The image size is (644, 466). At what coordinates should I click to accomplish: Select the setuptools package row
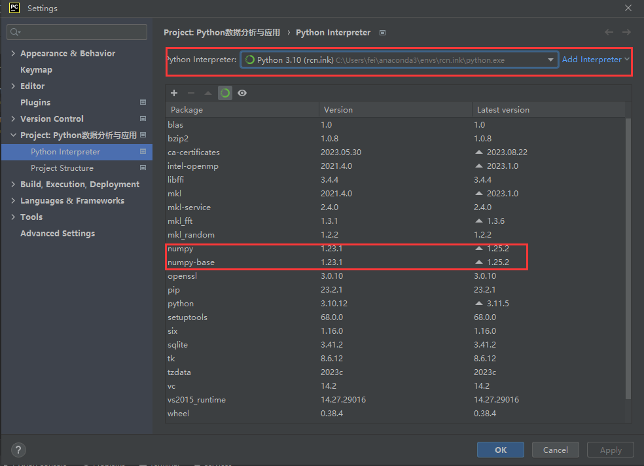pos(395,317)
